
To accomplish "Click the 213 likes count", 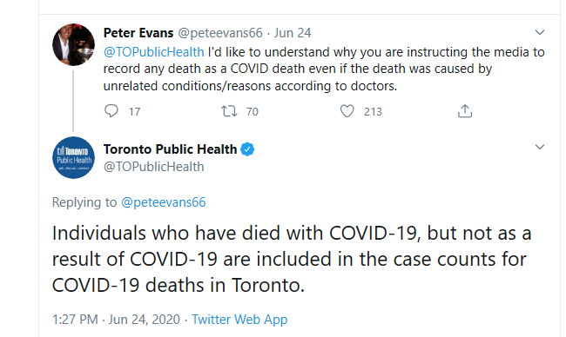I will tap(373, 112).
